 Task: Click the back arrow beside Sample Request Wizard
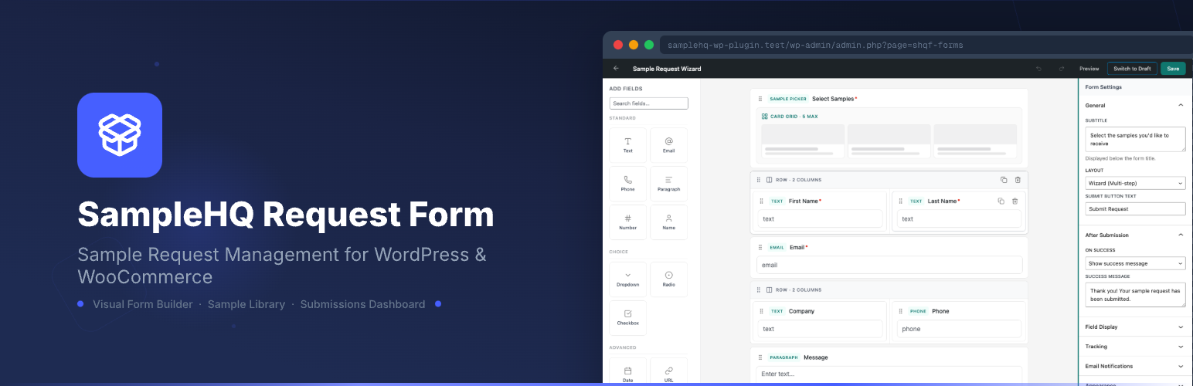(616, 69)
